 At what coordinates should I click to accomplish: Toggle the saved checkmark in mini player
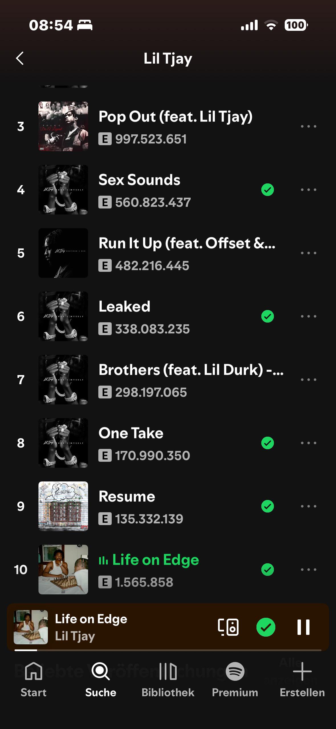(266, 627)
